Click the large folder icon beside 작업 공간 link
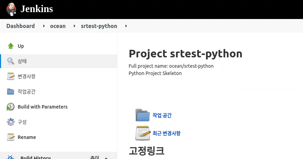Image resolution: width=303 pixels, height=159 pixels. (142, 115)
